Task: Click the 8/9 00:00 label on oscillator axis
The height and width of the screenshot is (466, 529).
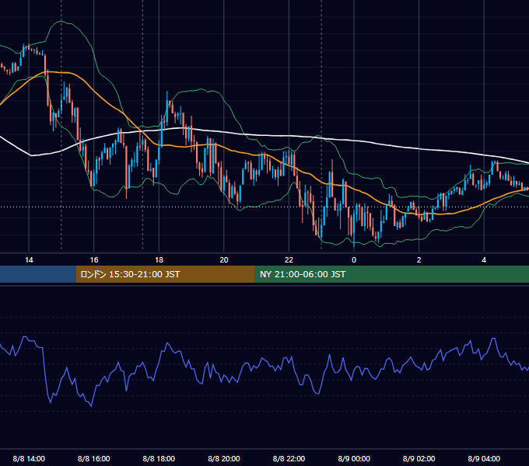Action: point(354,458)
